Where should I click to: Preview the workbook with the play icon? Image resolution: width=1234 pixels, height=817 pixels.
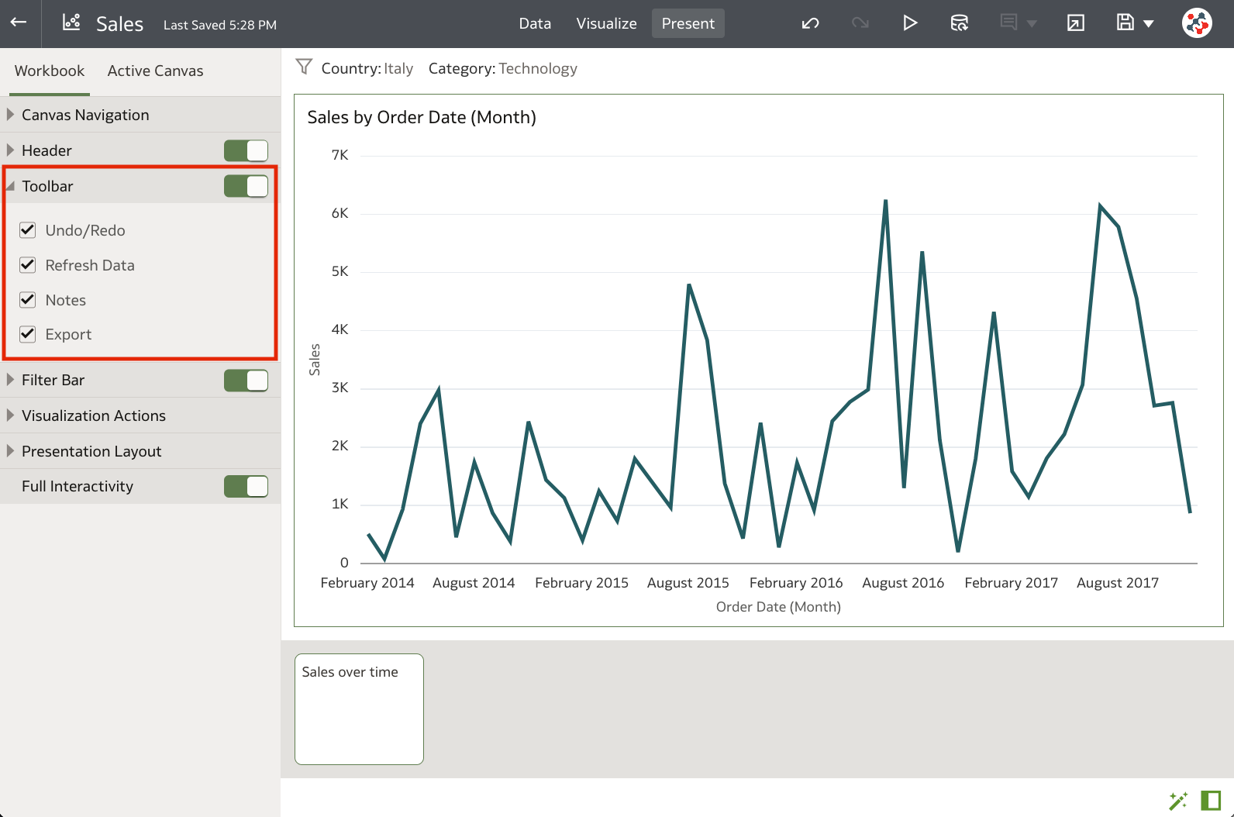910,23
